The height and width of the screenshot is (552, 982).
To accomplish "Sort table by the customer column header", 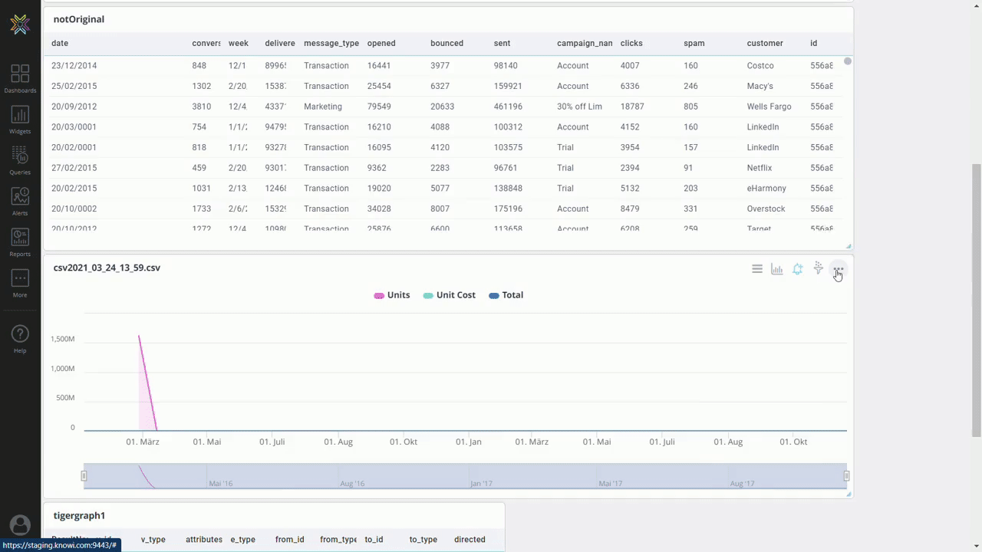I will 765,44.
